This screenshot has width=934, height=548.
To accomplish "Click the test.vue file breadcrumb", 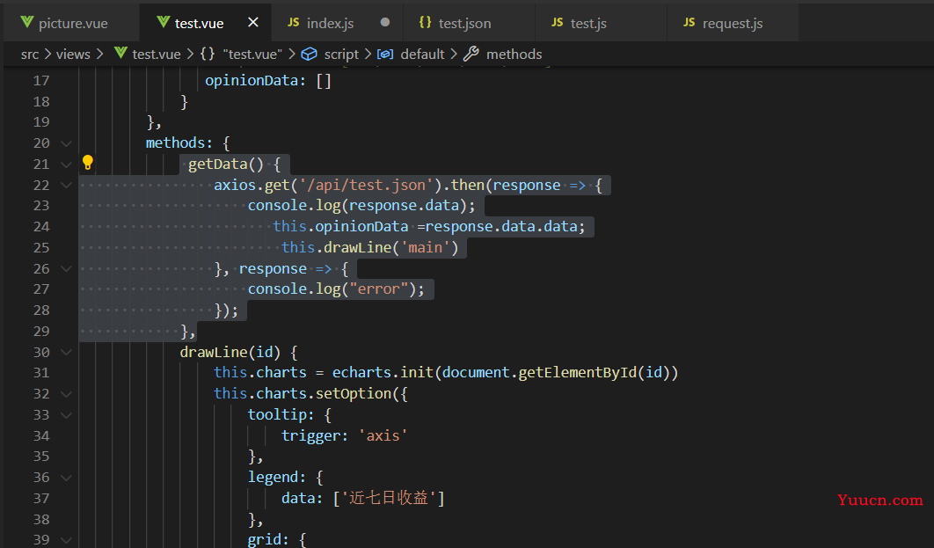I will pyautogui.click(x=156, y=55).
